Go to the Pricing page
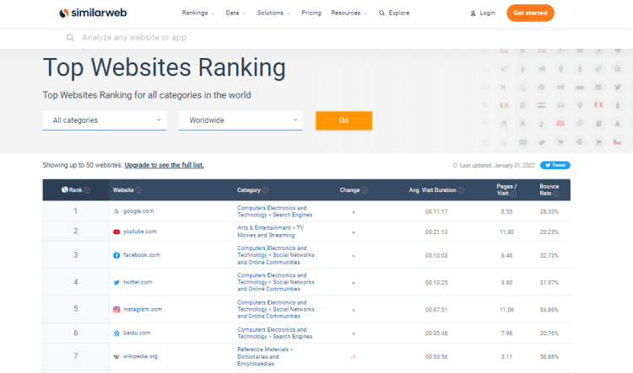633x373 pixels. pos(311,13)
